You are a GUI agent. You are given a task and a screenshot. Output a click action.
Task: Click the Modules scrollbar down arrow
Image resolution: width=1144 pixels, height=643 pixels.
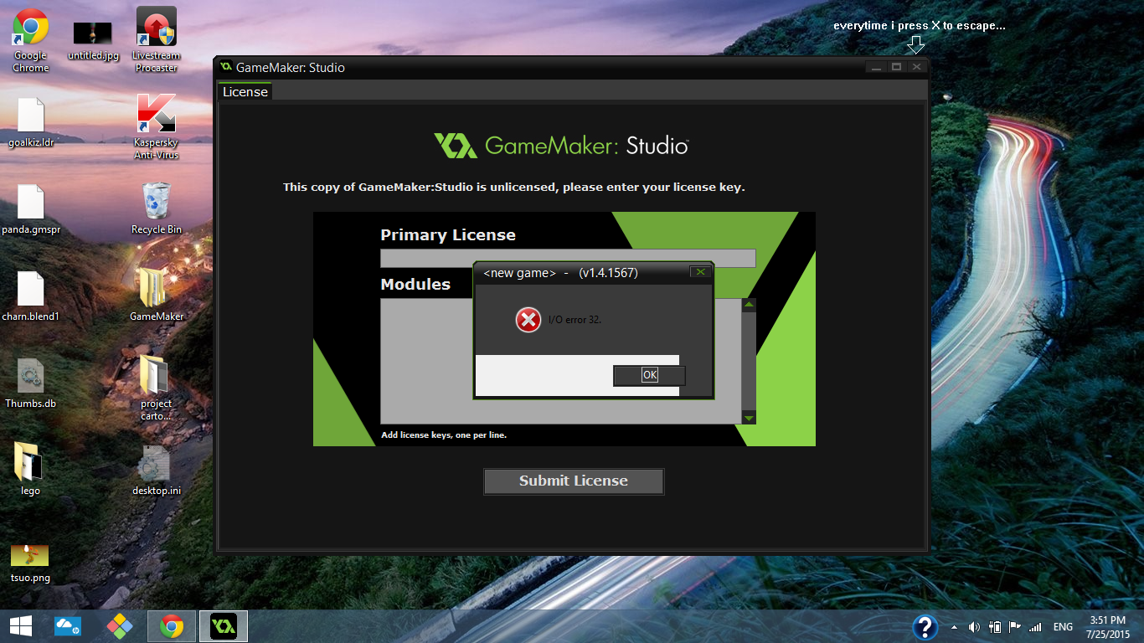[x=750, y=418]
